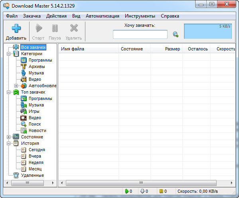Sort by Состояние column header
This screenshot has width=239, height=198.
point(134,49)
